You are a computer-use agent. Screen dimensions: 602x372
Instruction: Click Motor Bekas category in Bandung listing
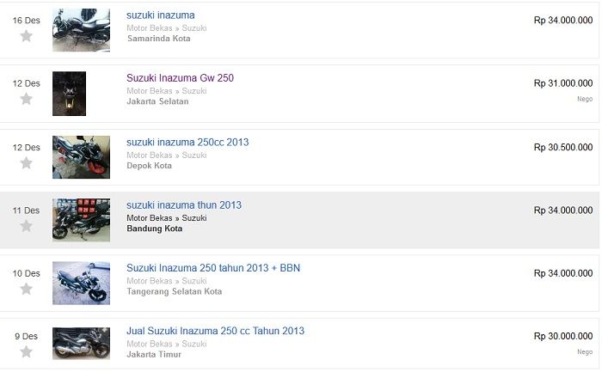pyautogui.click(x=150, y=218)
